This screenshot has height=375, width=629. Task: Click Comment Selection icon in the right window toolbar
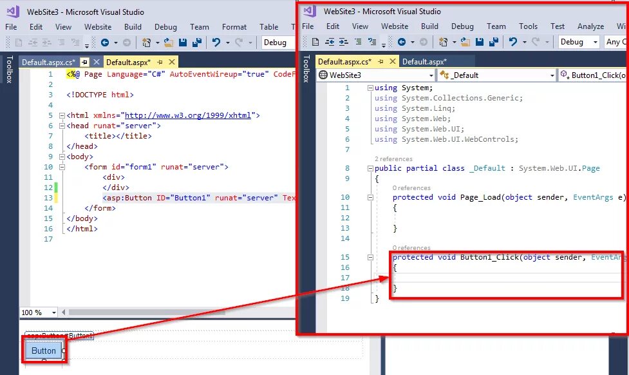[x=358, y=42]
